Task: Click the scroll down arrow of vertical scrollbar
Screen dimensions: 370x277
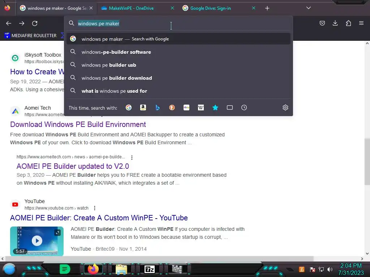Action: 367,254
